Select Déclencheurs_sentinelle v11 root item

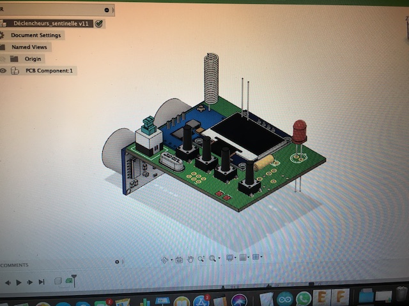52,24
